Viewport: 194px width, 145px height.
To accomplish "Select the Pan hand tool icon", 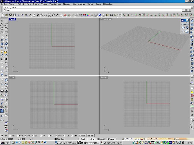I will (x=34, y=15).
